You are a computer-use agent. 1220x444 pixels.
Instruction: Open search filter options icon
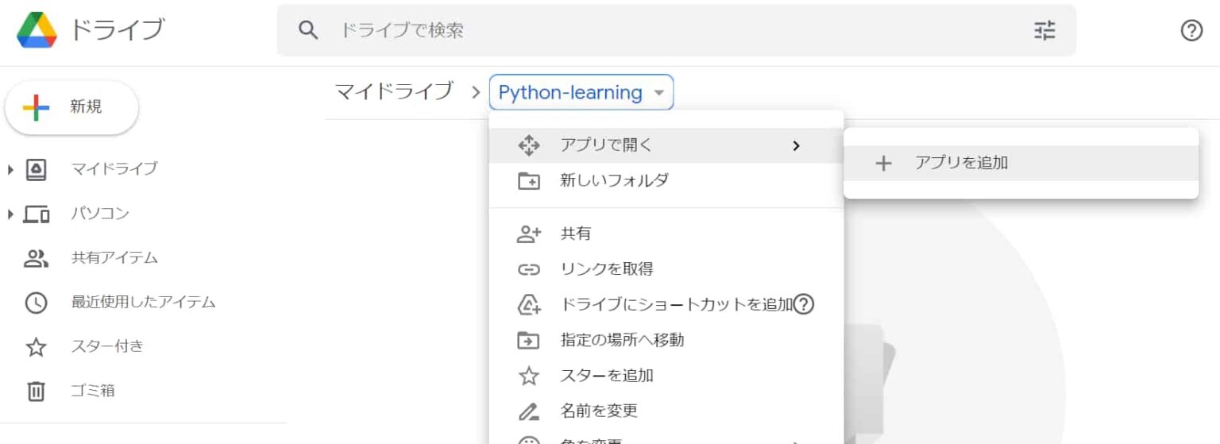tap(1044, 31)
